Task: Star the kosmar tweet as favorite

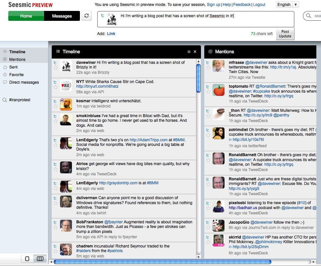Action: point(55,106)
